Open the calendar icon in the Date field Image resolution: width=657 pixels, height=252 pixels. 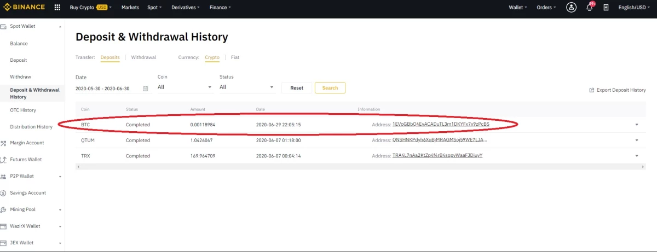(x=145, y=89)
